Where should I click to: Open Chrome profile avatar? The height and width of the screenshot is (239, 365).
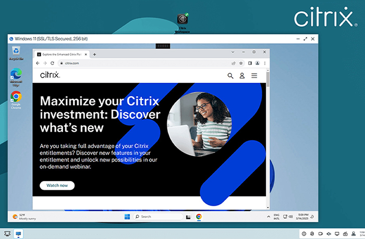(x=257, y=63)
